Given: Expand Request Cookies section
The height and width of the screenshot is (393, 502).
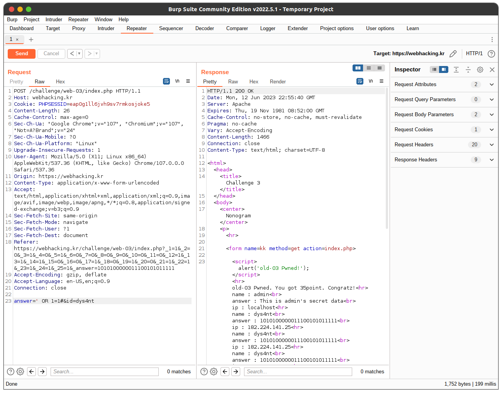Looking at the screenshot, I should [444, 130].
